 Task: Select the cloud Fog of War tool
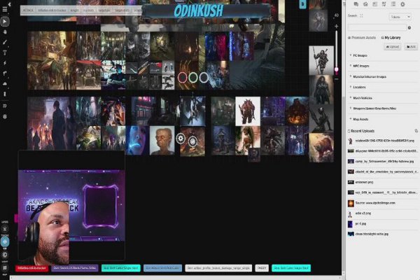(5, 83)
